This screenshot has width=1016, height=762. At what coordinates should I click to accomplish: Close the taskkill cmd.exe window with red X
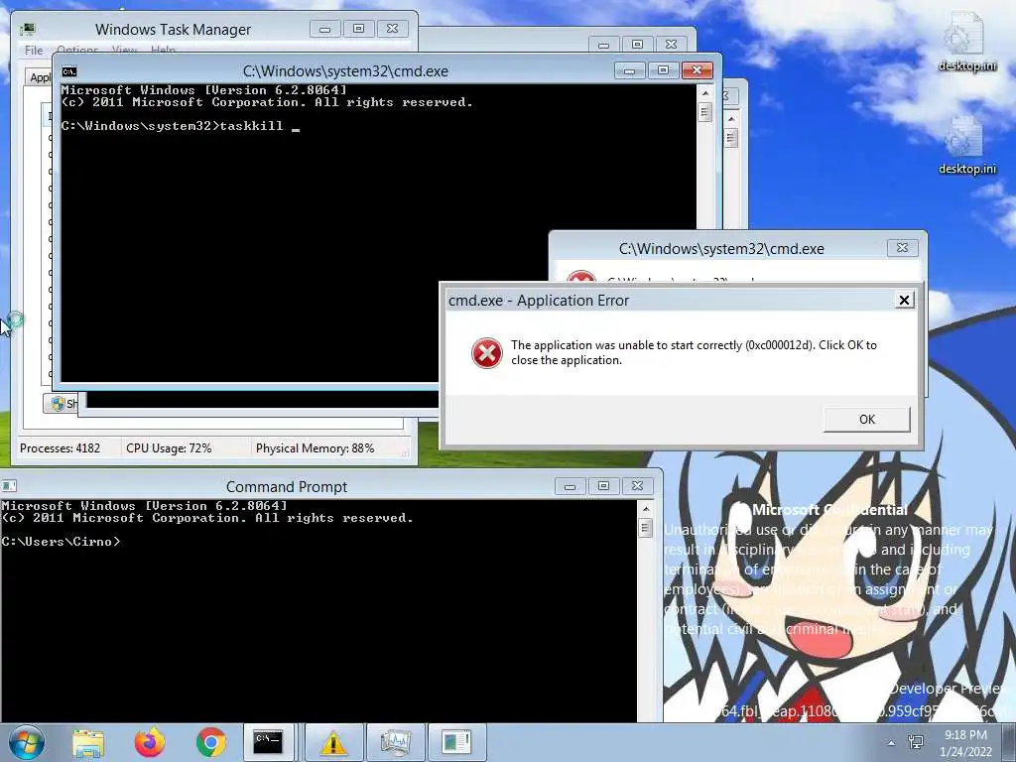coord(698,70)
